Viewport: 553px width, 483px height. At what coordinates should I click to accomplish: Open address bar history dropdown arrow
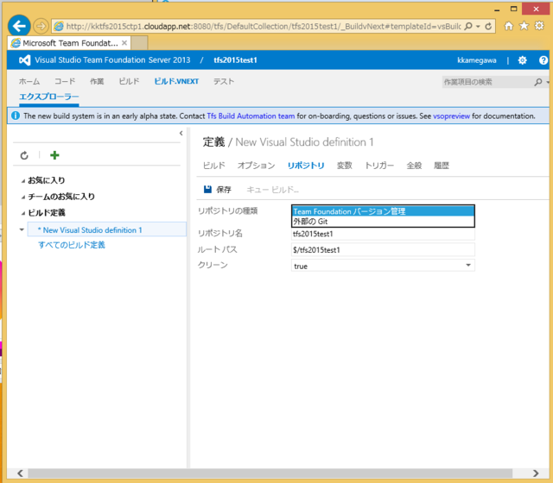click(478, 27)
